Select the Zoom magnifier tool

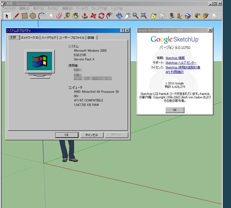tap(135, 16)
